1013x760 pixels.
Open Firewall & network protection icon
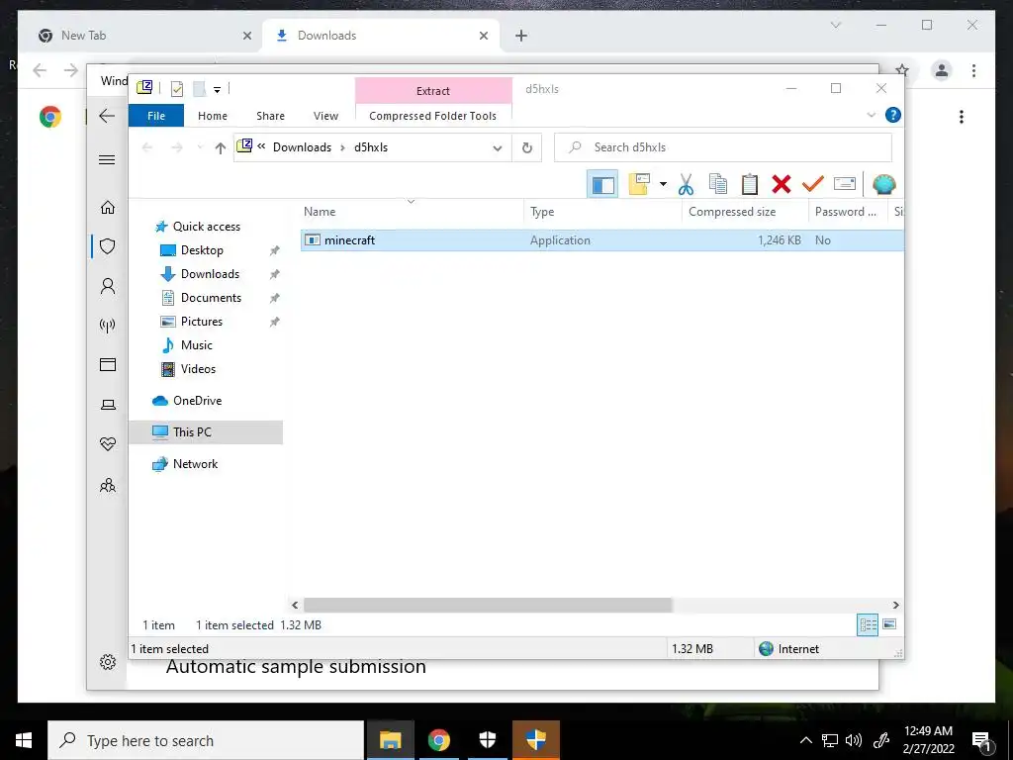107,325
